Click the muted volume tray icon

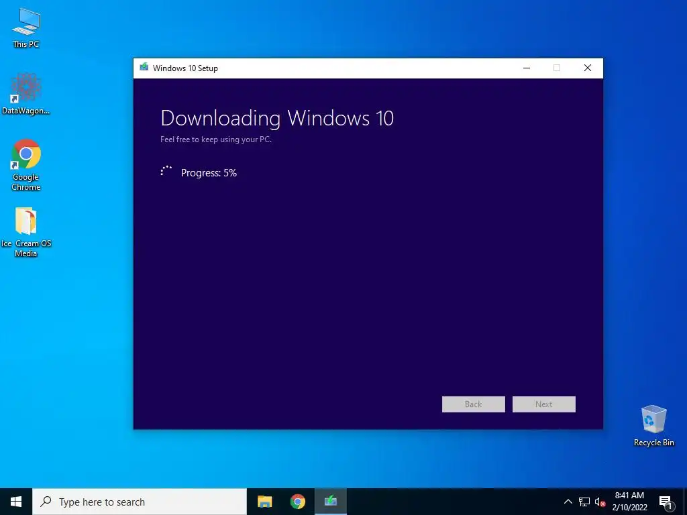point(600,502)
